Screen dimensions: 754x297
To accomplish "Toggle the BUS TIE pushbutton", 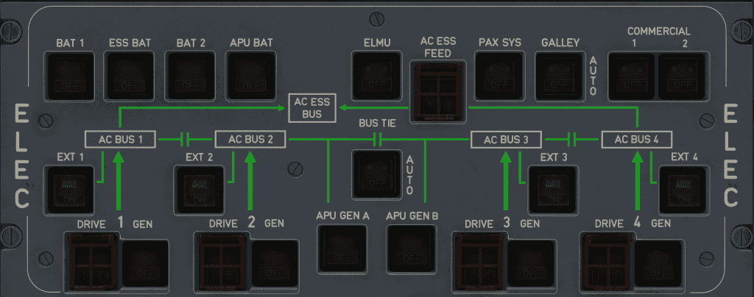I will (x=377, y=174).
